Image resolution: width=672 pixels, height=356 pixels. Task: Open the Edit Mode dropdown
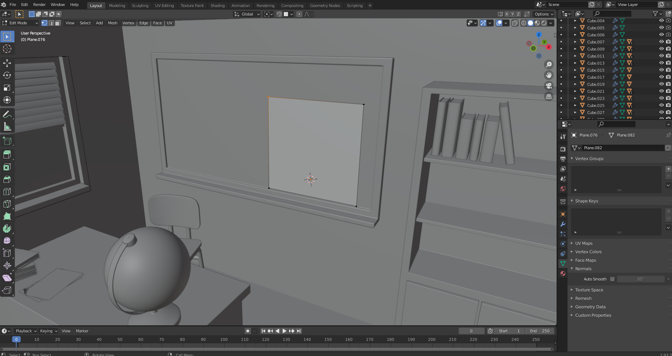[x=20, y=23]
